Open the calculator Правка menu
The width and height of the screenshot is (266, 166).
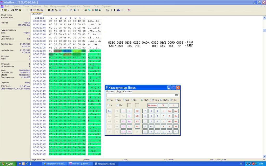(110, 92)
